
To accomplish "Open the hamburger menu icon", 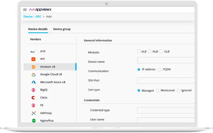I will pyautogui.click(x=25, y=10).
